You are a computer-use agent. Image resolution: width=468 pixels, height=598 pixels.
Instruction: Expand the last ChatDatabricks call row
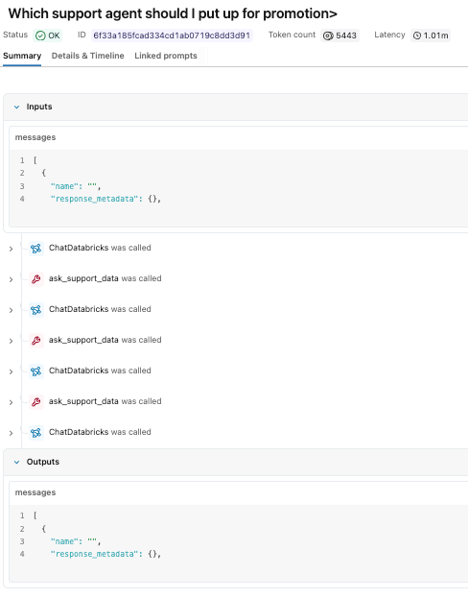coord(12,433)
